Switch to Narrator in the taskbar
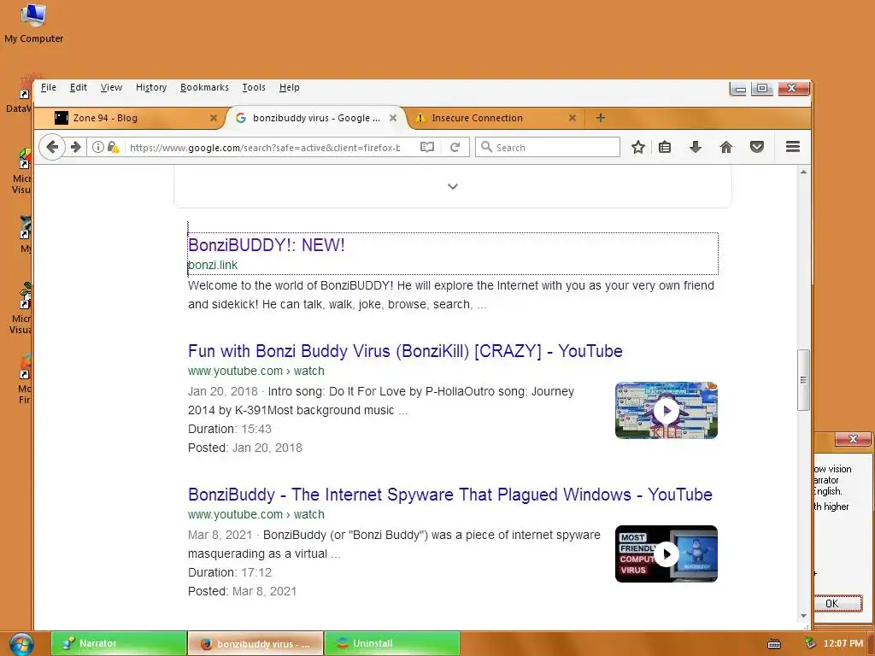Screen dimensions: 875x656 click(x=119, y=644)
